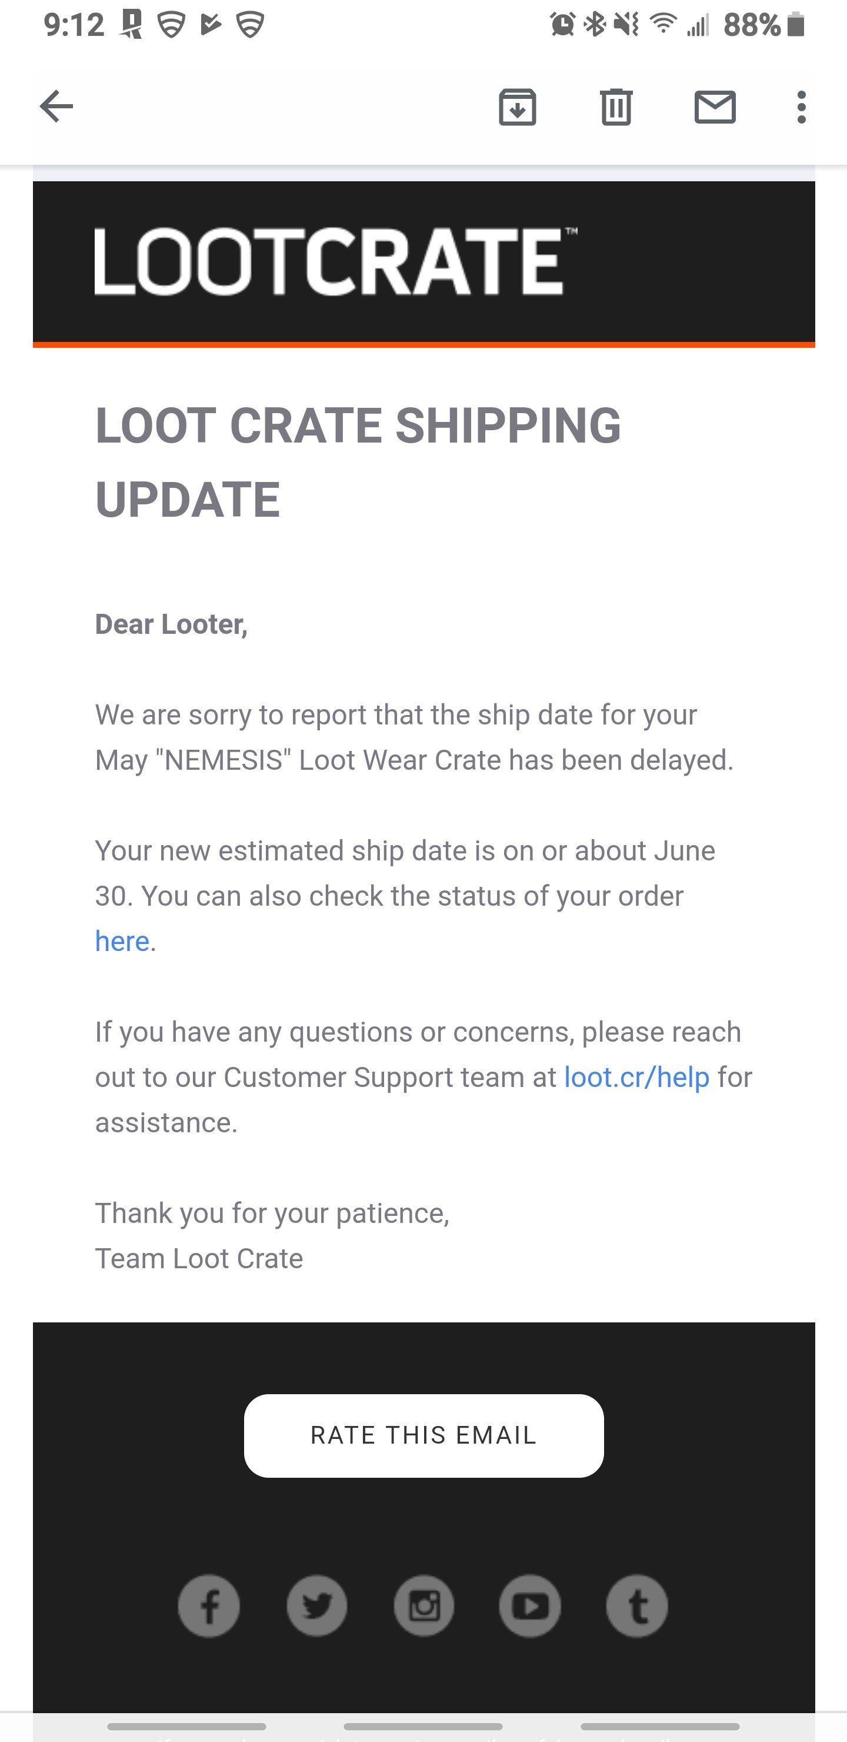Screen dimensions: 847x1742
Task: Delete the email with trash icon
Action: coord(616,107)
